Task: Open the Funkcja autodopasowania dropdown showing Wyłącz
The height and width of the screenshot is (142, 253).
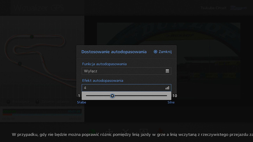Action: point(126,71)
